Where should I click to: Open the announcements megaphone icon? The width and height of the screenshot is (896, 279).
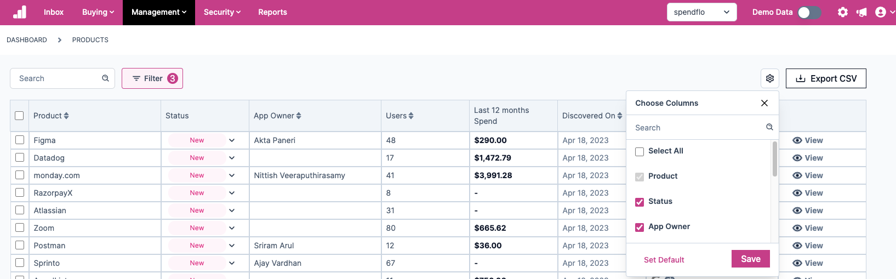(862, 12)
